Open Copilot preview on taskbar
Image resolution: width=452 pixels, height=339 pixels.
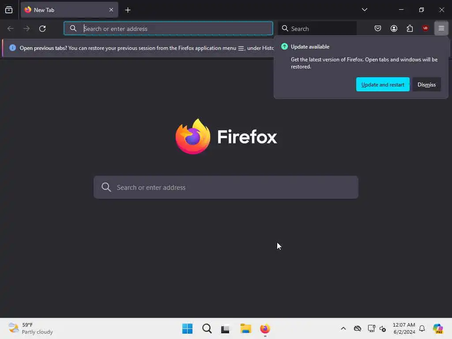pos(438,328)
